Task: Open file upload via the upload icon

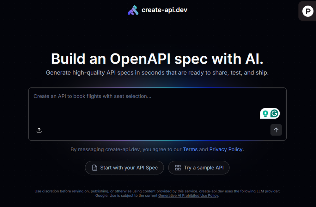Action: (x=39, y=130)
